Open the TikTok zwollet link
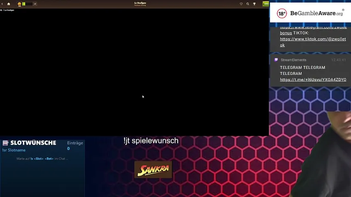351x197 pixels. point(313,42)
